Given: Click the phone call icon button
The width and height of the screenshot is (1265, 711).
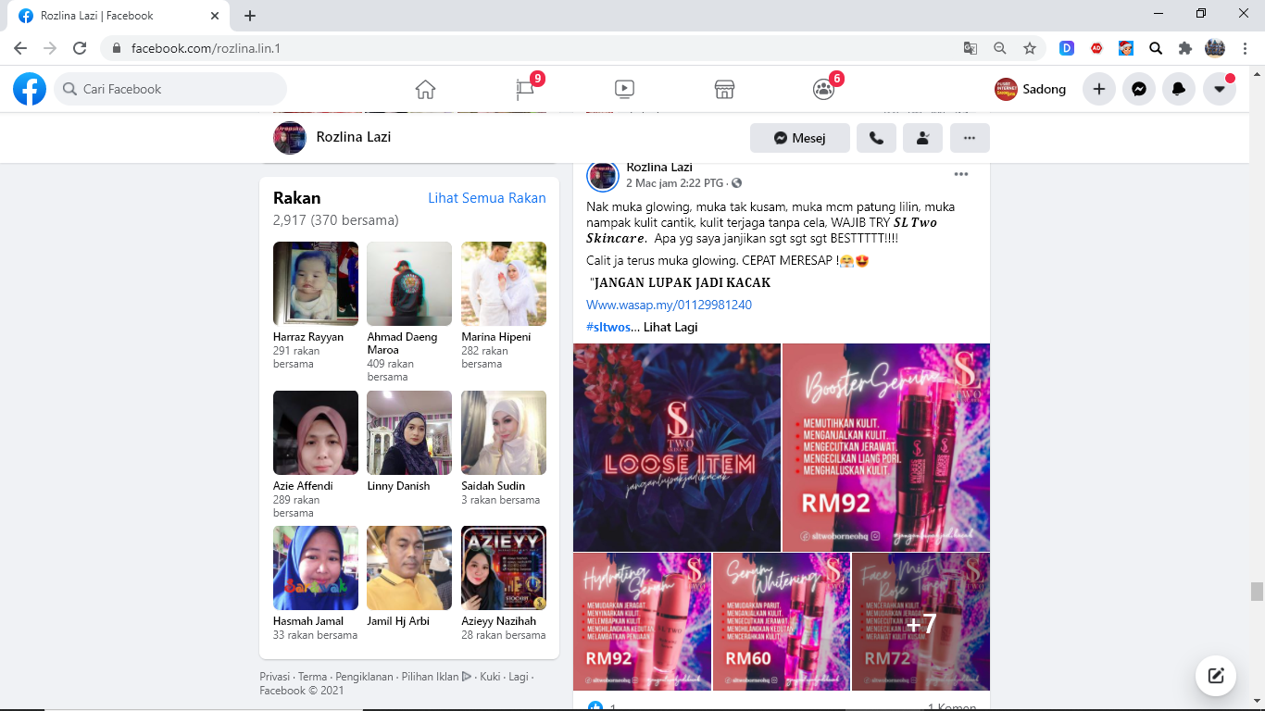Looking at the screenshot, I should (876, 138).
